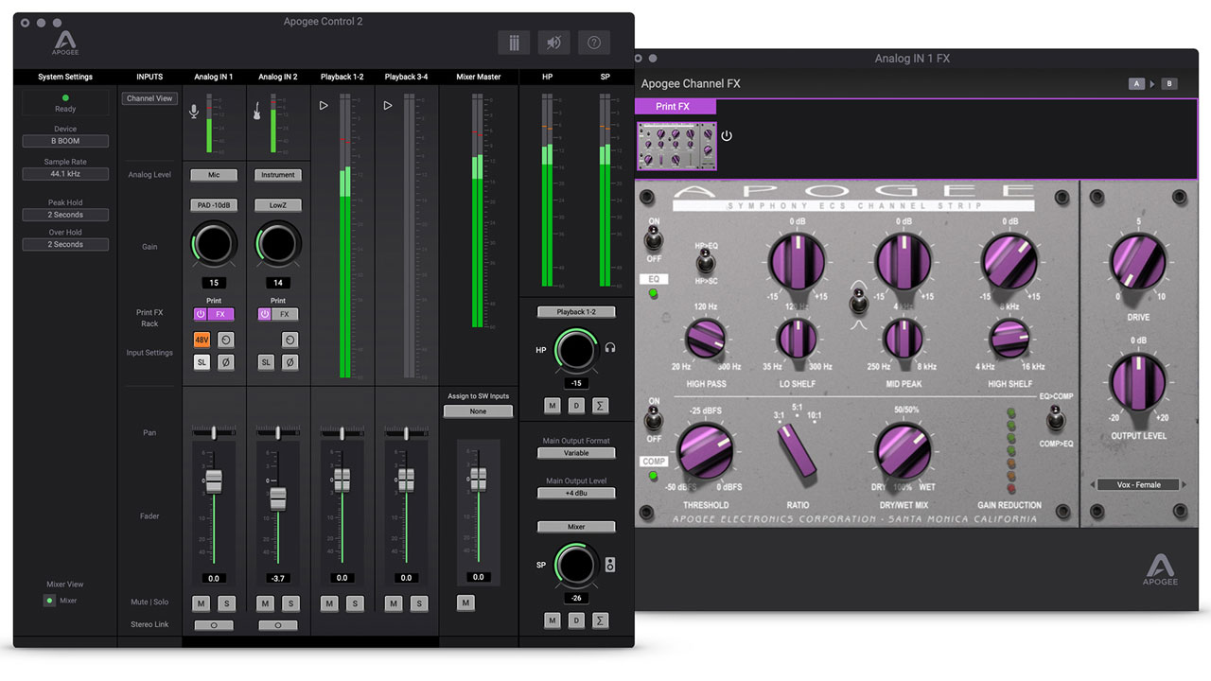
Task: Open Assign to SW Inputs None dropdown
Action: click(x=478, y=411)
